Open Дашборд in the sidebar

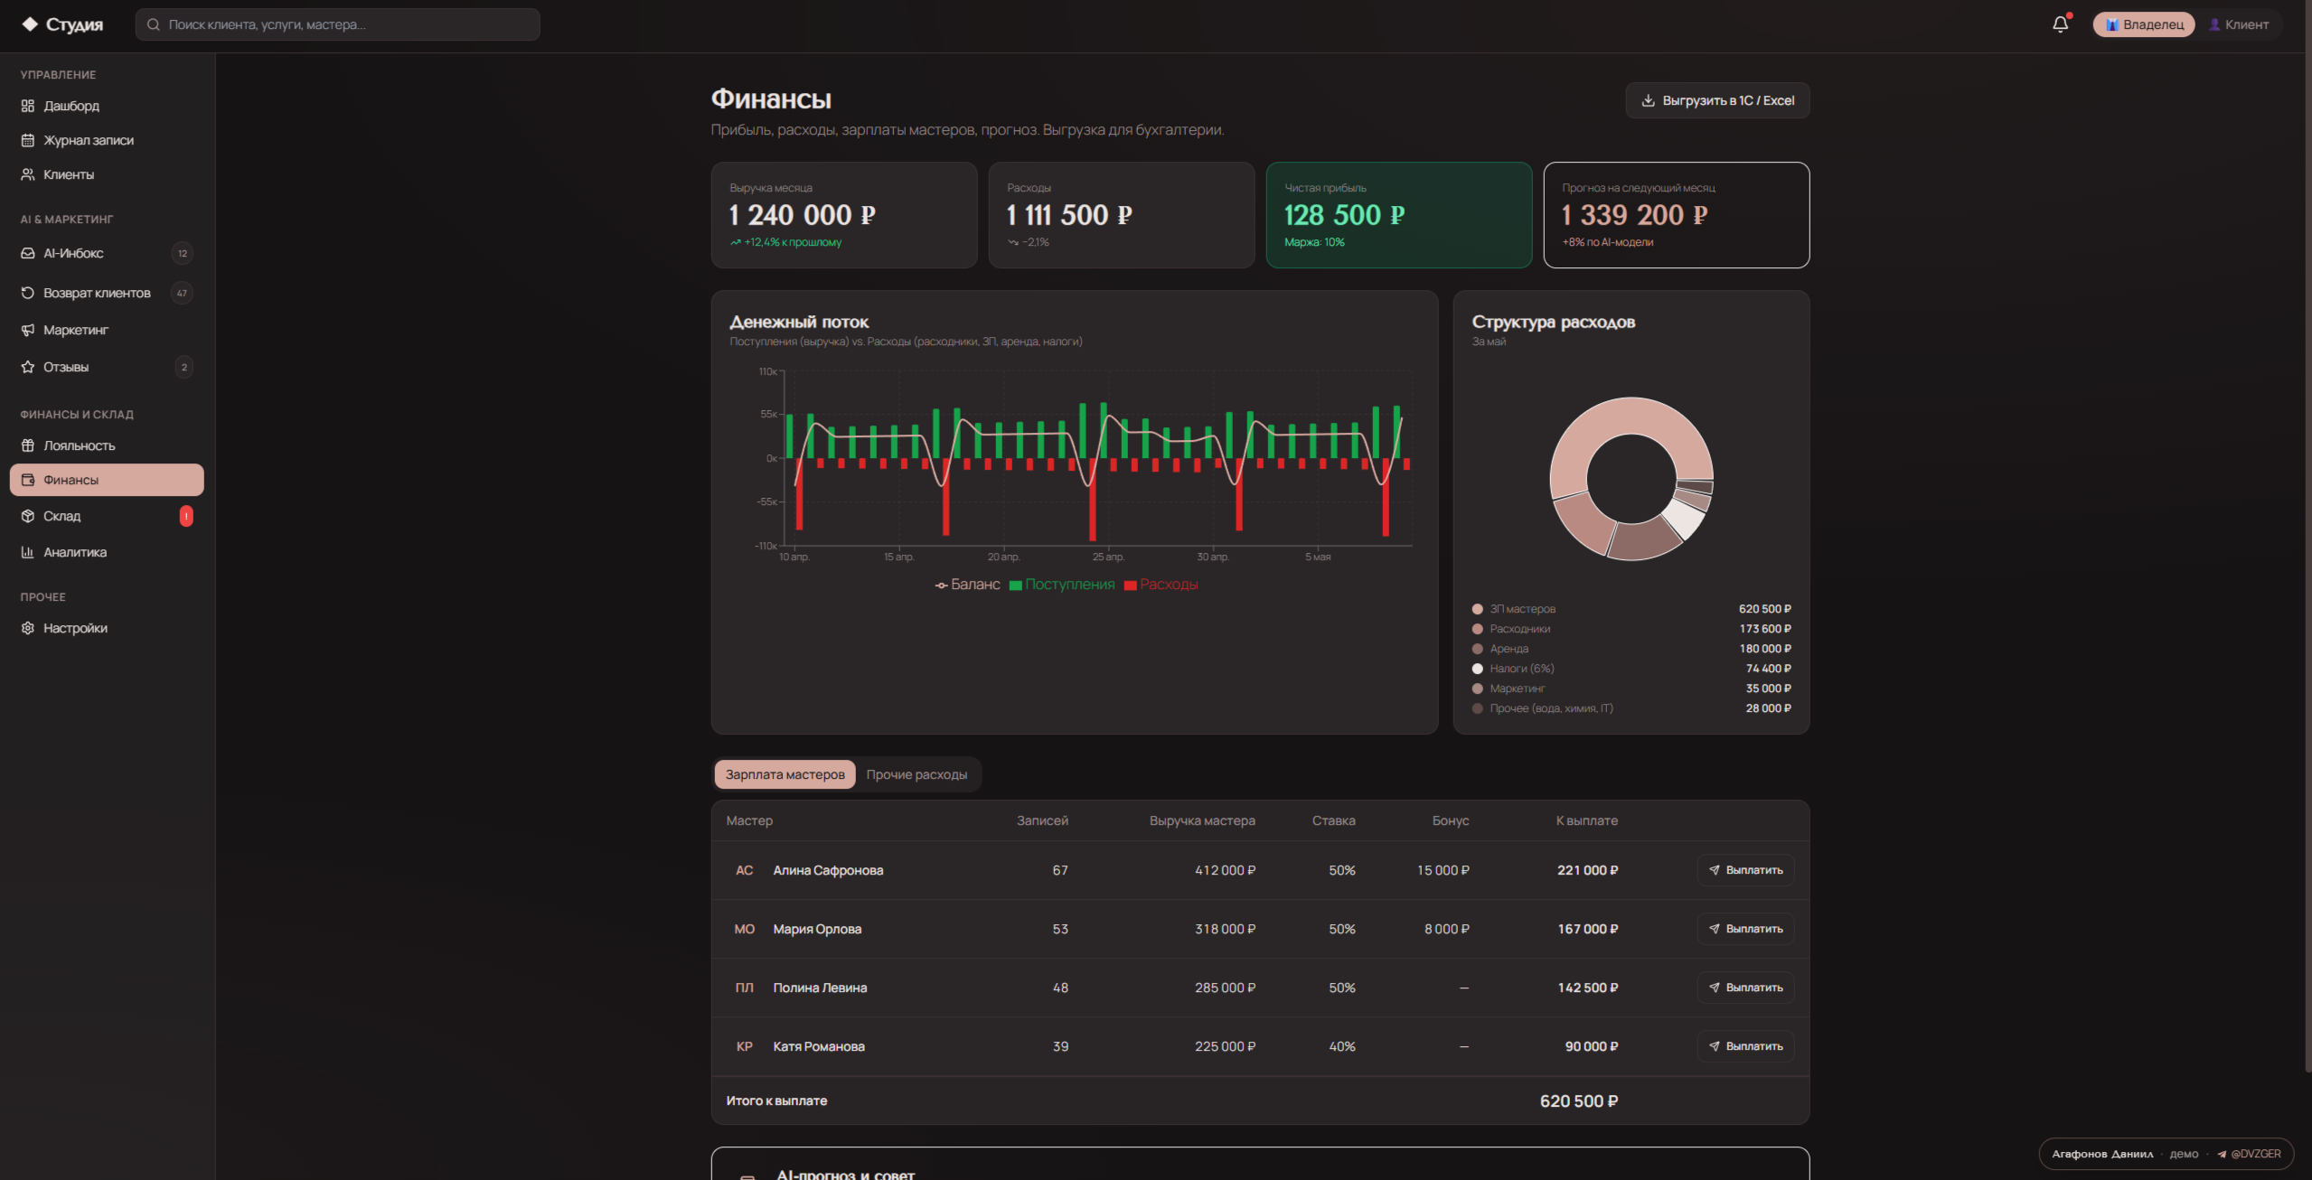(107, 106)
